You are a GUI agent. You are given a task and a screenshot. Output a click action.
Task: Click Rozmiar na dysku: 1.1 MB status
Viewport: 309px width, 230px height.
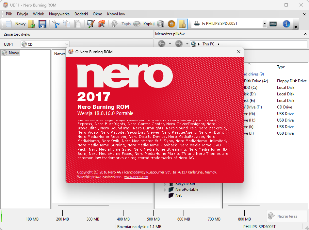tap(139, 227)
